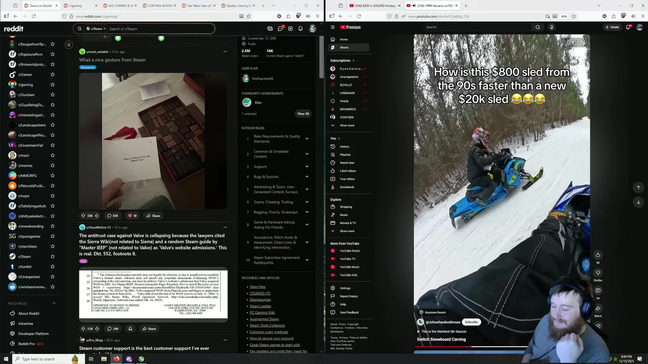Expand rule 6 Scams, Cheating, Trading
This screenshot has width=648, height=364.
(x=307, y=202)
